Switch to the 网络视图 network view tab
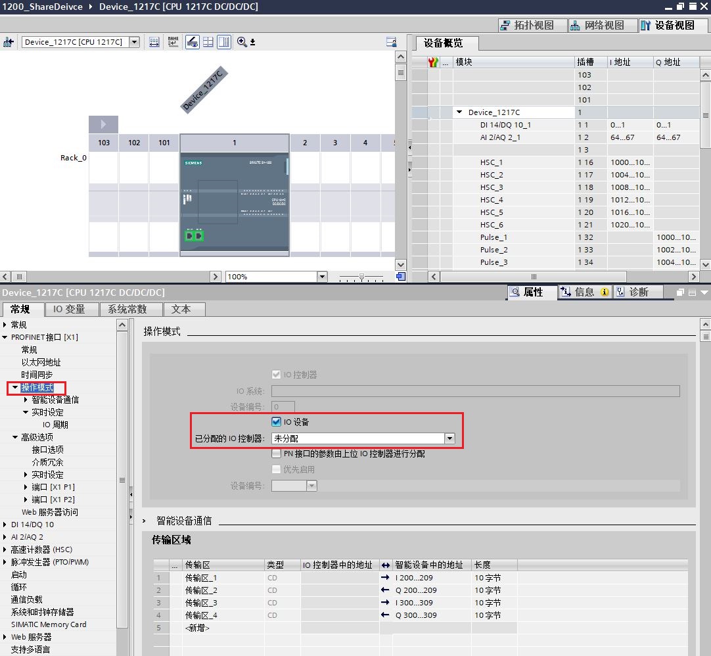711x656 pixels. [602, 26]
